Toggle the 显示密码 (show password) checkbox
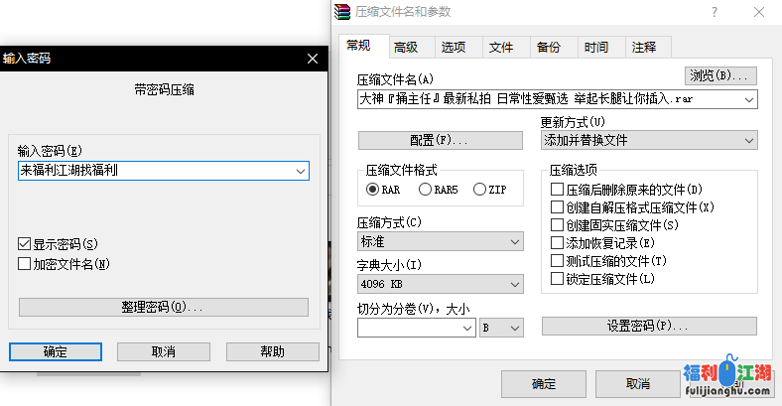This screenshot has height=406, width=782. pos(25,244)
